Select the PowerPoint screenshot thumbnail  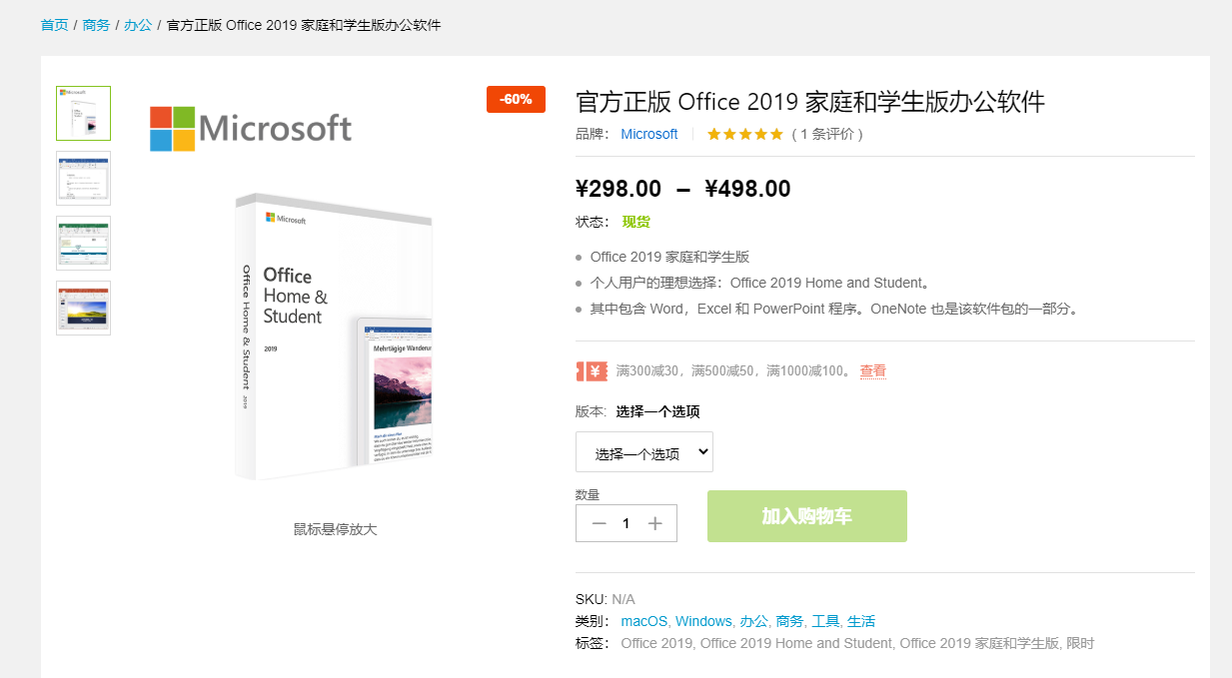click(x=84, y=308)
